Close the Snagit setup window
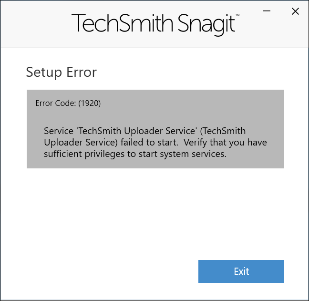 point(295,11)
